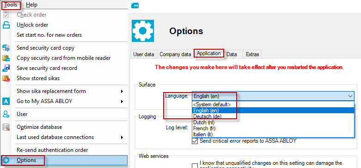Collapse the Language dropdown with its arrow
The width and height of the screenshot is (361, 168).
point(350,96)
